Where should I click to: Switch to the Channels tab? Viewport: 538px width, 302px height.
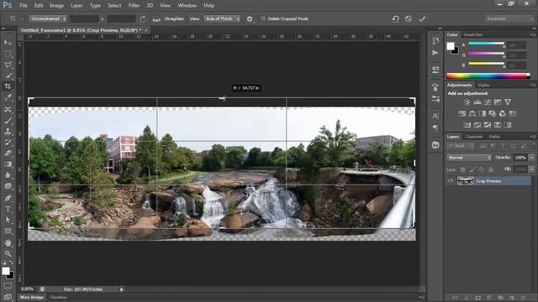tap(474, 137)
